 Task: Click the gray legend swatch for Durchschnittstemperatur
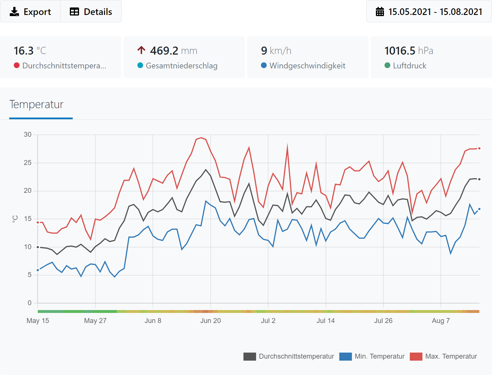click(x=250, y=357)
